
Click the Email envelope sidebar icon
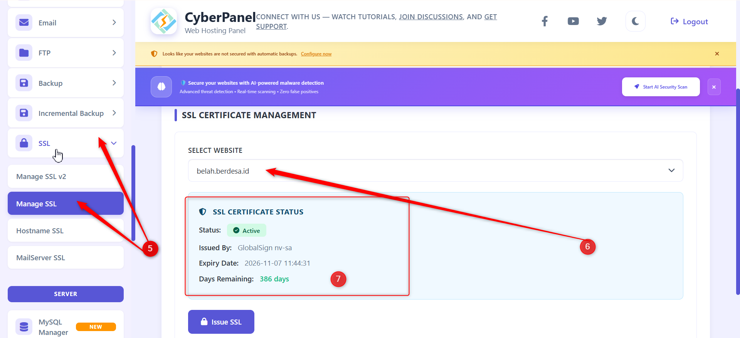(24, 22)
